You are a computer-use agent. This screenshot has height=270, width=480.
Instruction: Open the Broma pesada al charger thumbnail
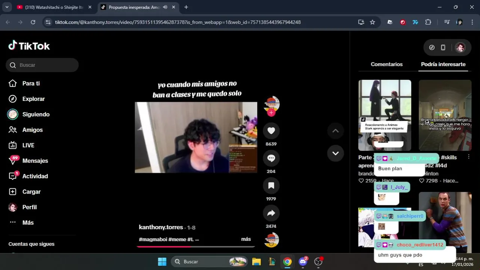click(x=445, y=115)
